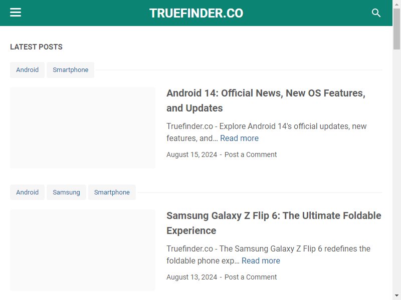Open the hamburger menu icon
This screenshot has width=401, height=300.
pos(16,12)
